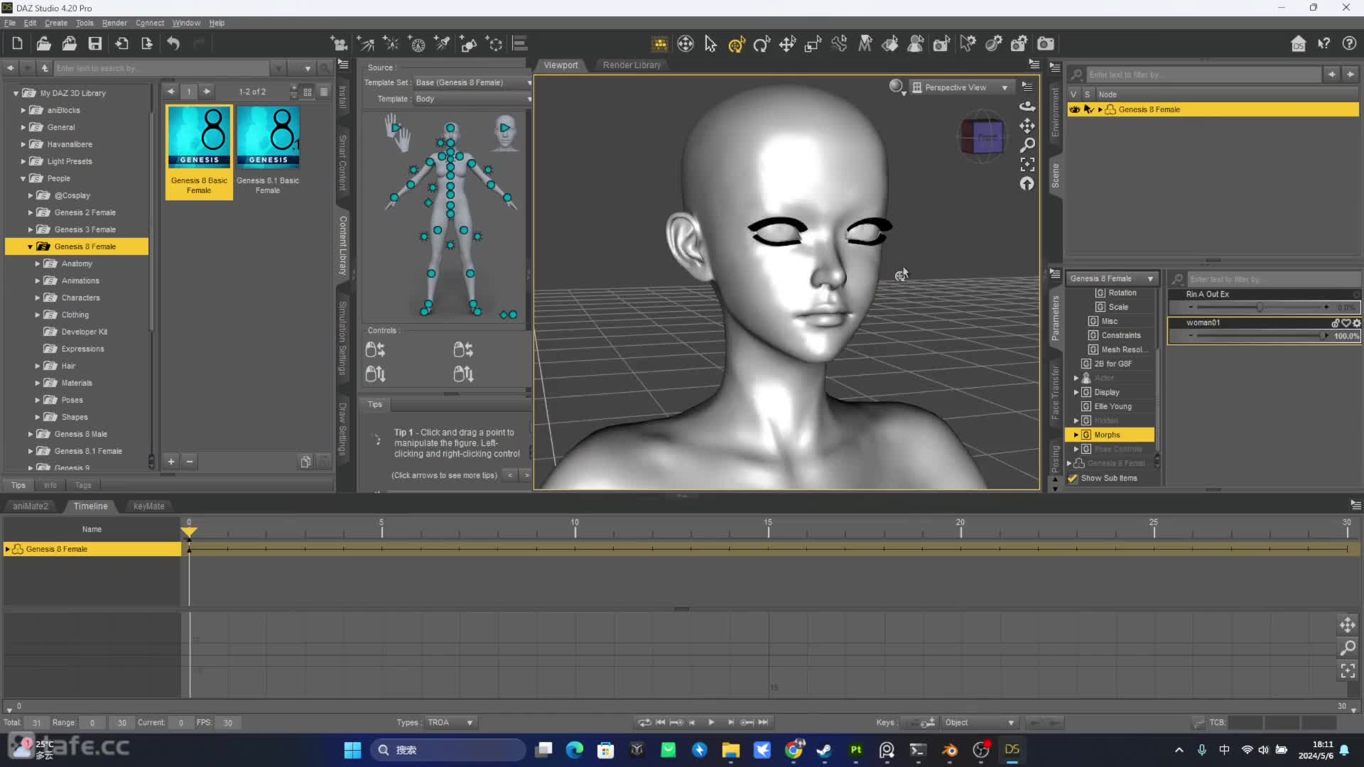Screen dimensions: 1364x767
Task: Toggle woman01 favorite heart icon
Action: pyautogui.click(x=1346, y=323)
